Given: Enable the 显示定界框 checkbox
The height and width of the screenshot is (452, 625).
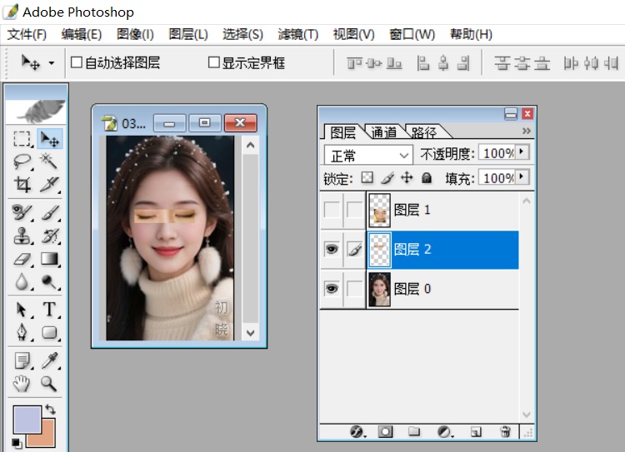Looking at the screenshot, I should [x=214, y=62].
